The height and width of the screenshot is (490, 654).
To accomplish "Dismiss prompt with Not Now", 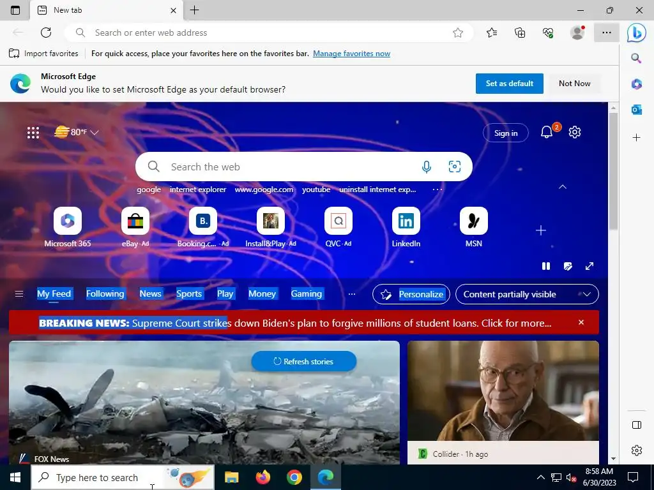I will point(574,84).
